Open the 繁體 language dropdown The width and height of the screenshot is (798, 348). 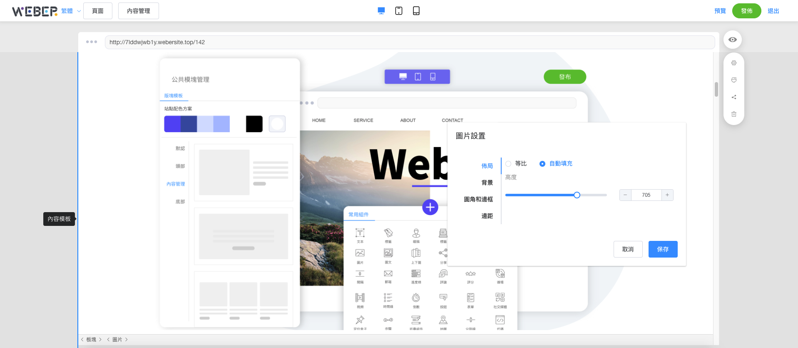pyautogui.click(x=71, y=11)
